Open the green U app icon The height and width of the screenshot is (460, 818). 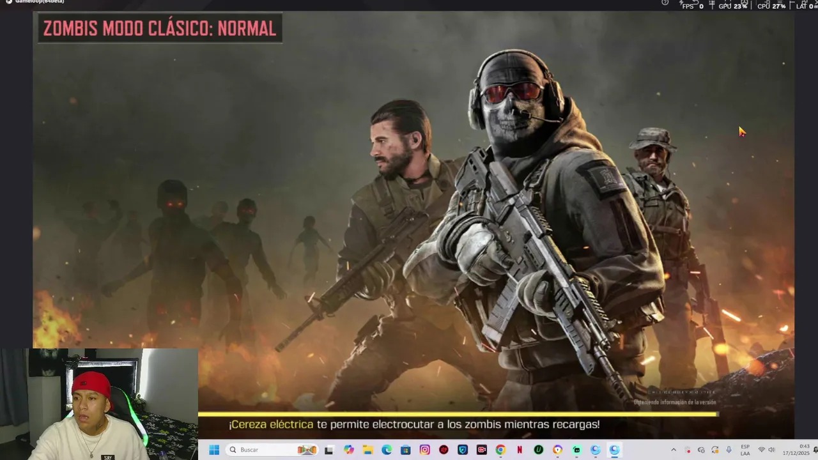coord(539,450)
